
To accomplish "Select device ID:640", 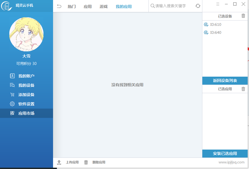I will (225, 32).
